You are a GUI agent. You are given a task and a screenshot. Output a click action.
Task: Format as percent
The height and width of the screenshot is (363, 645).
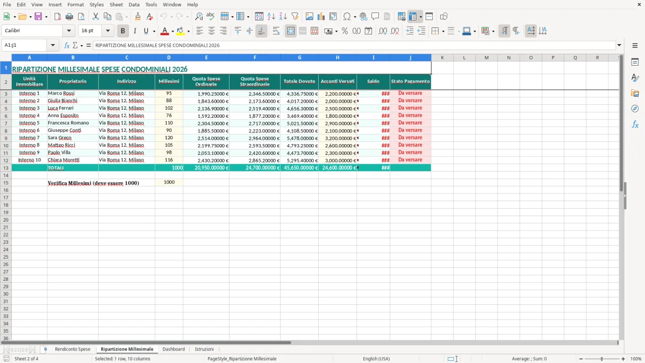(345, 31)
